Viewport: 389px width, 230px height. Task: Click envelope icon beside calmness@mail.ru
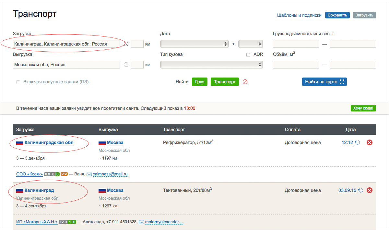click(x=89, y=174)
